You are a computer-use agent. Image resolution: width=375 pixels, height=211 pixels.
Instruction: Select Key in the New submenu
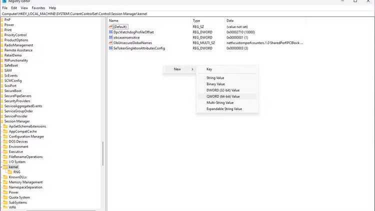tap(209, 69)
